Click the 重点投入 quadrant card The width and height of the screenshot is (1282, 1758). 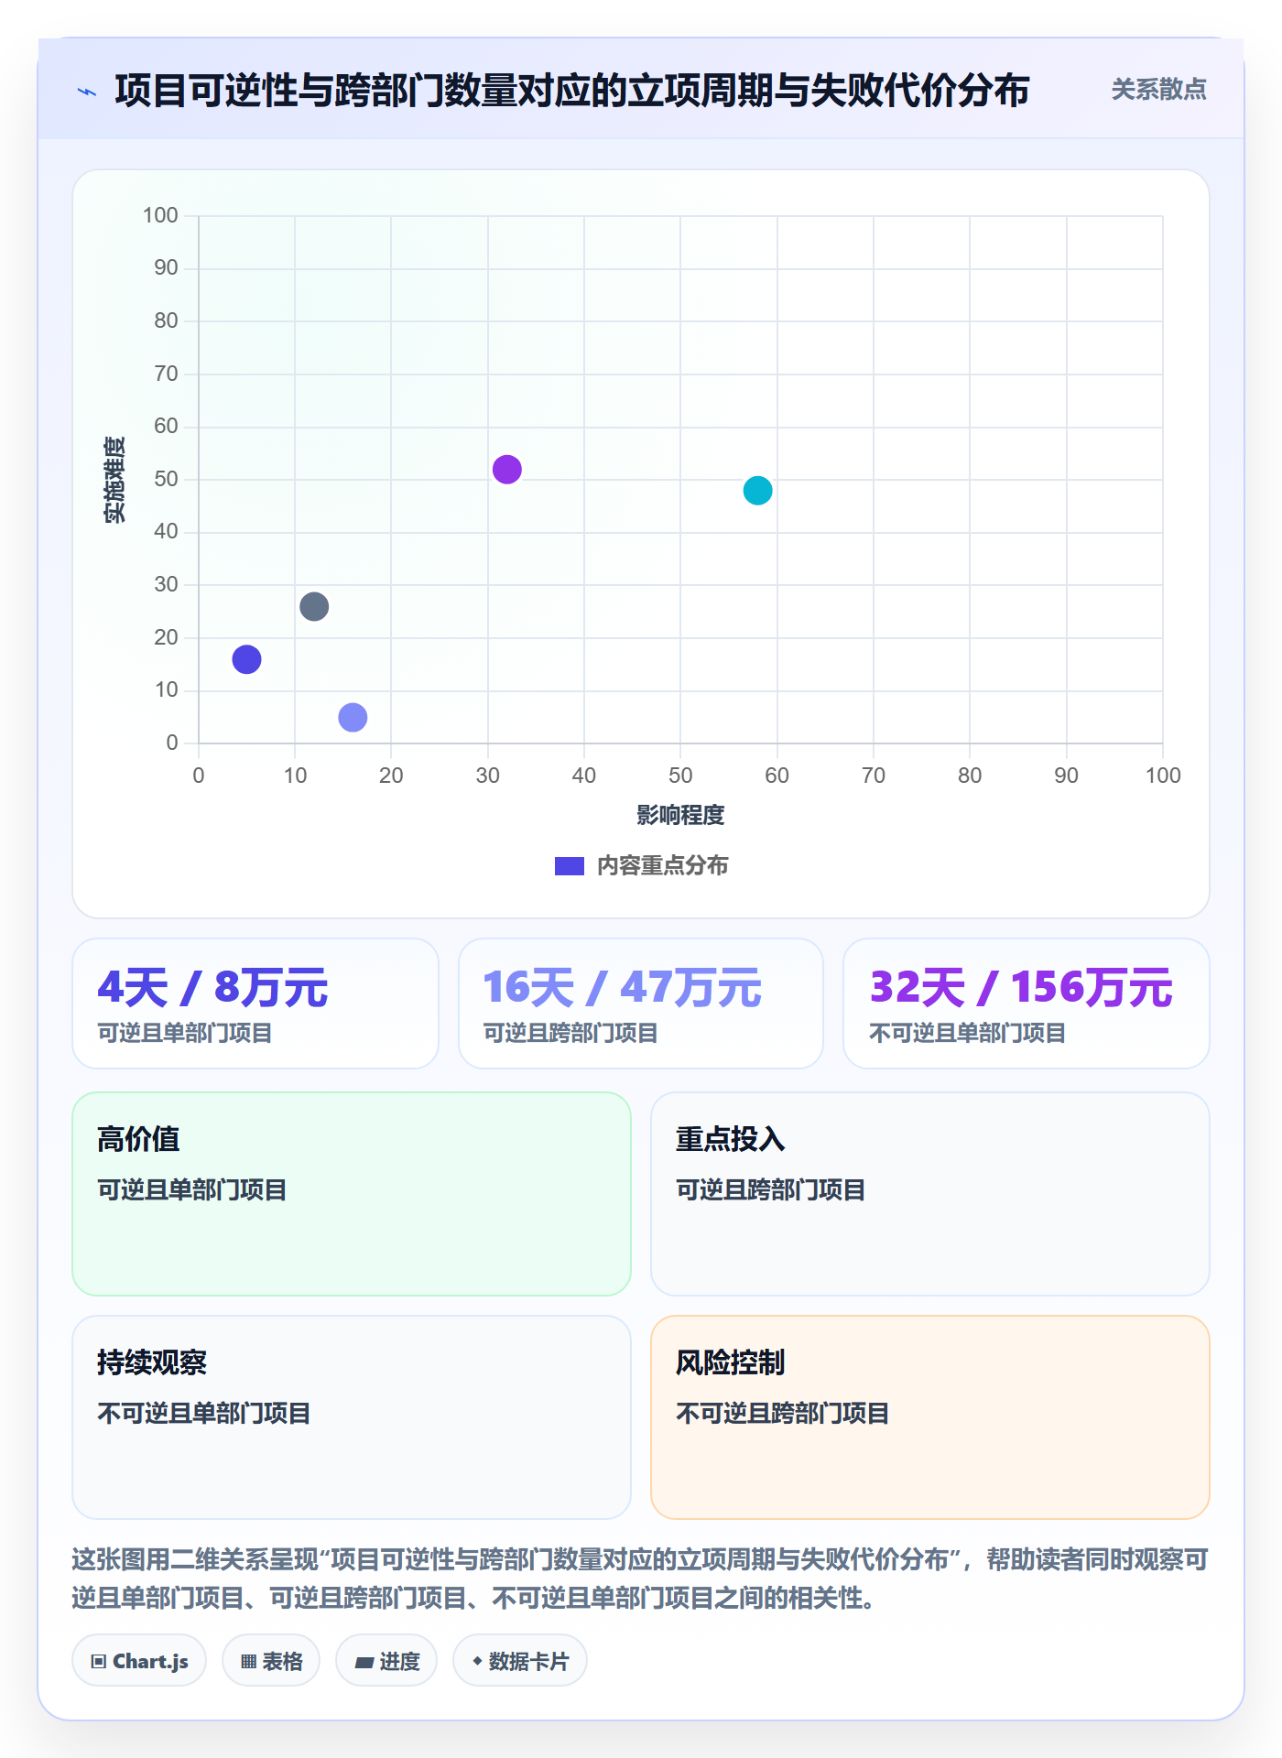[930, 1194]
